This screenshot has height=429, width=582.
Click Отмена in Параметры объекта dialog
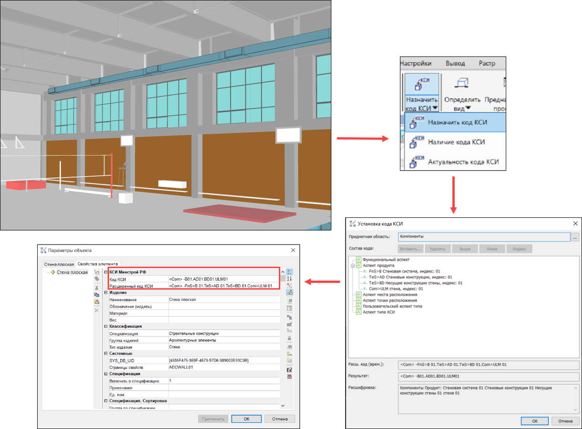pos(280,419)
